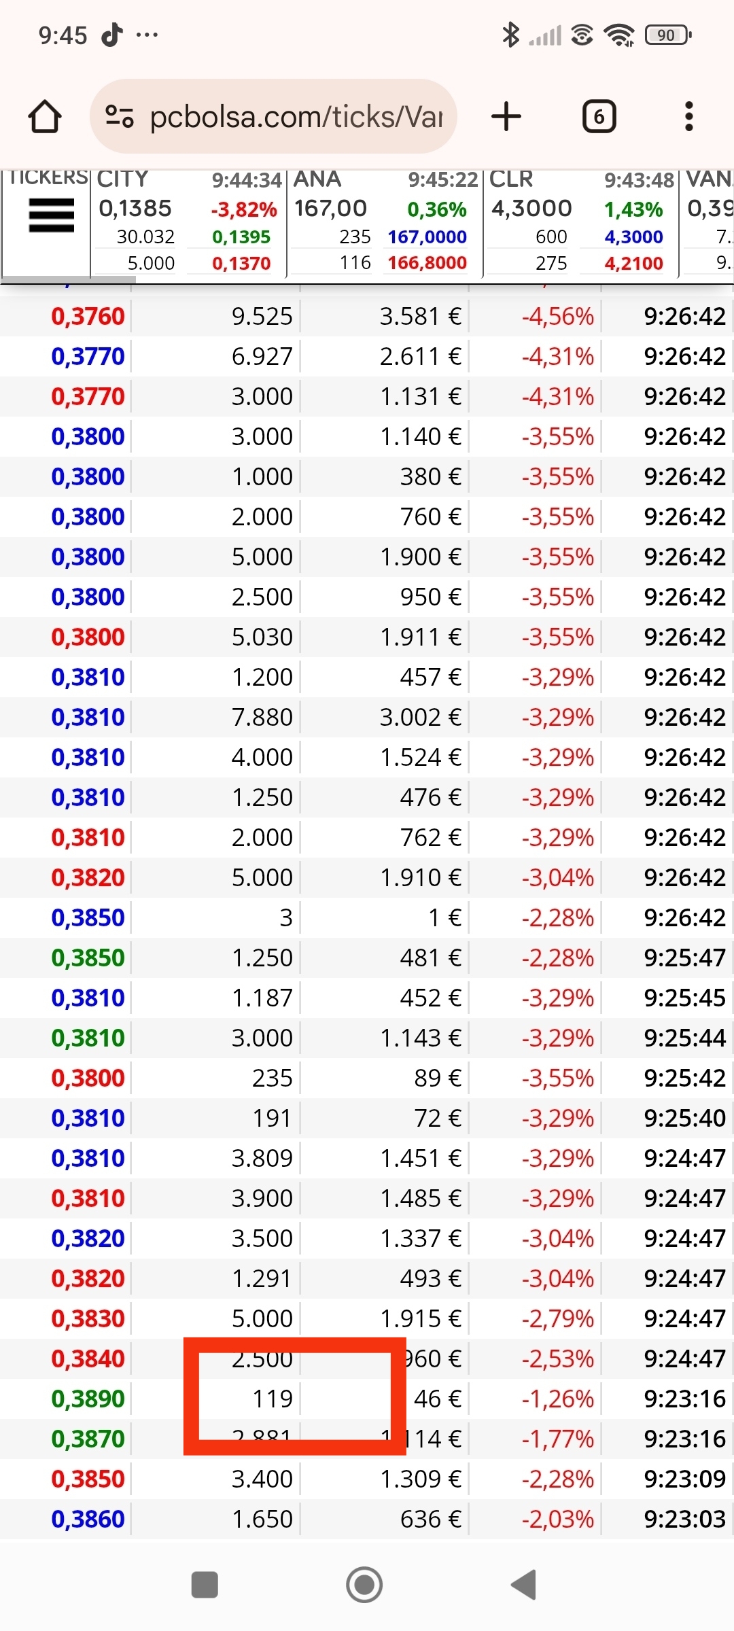
Task: Tap Android back triangle button
Action: [x=524, y=1585]
